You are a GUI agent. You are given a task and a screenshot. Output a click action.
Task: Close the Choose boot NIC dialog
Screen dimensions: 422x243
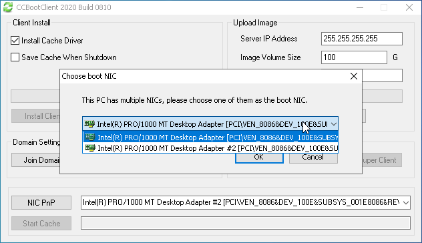pos(354,76)
